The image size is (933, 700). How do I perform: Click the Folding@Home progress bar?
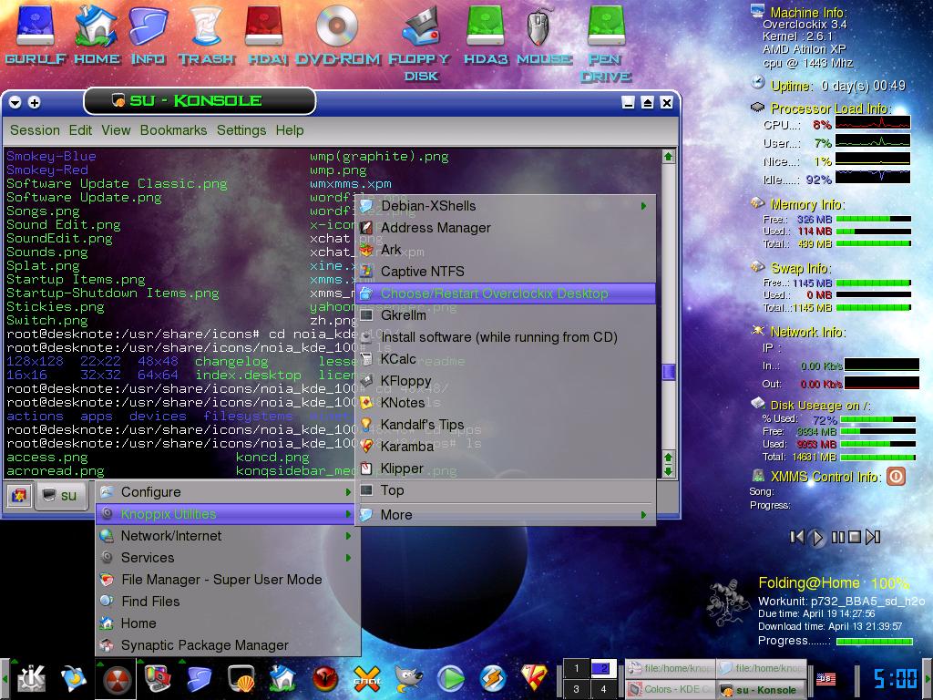(x=874, y=641)
